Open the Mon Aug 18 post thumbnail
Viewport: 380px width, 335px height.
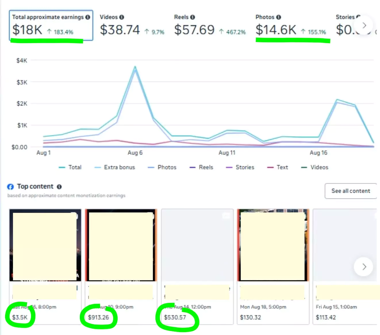pos(273,246)
